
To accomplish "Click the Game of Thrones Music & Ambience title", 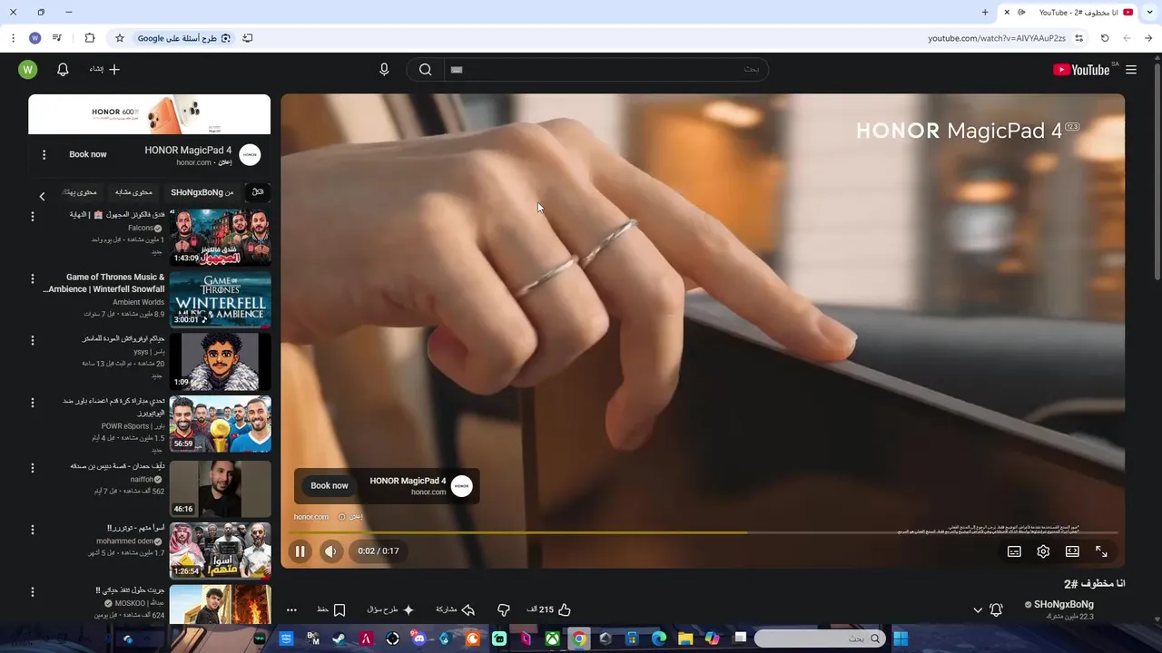I will click(104, 283).
